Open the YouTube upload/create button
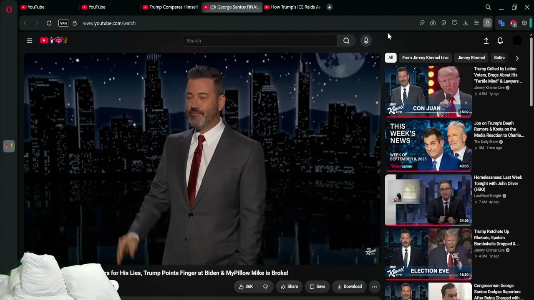 point(486,41)
